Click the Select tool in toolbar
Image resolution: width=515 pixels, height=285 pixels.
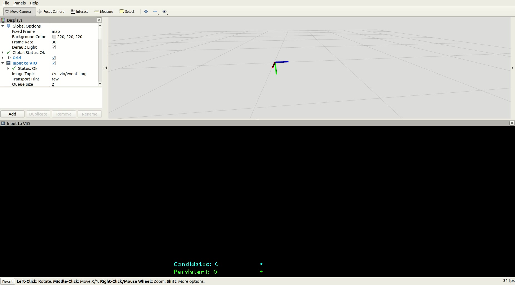(127, 12)
